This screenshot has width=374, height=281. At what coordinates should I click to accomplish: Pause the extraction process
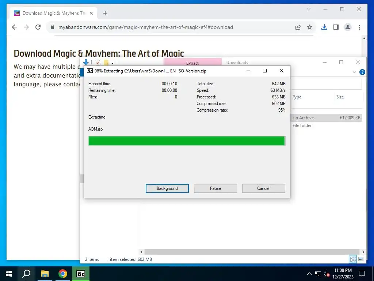coord(215,188)
